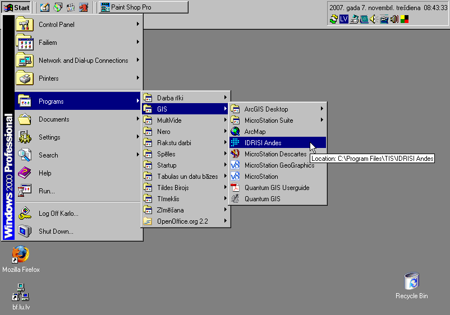Screen dimensions: 450x315
Task: Open the Tīmeklis program group
Action: 185,198
